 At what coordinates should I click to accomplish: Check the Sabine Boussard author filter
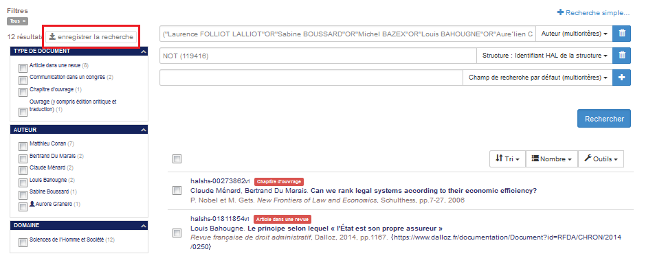23,194
